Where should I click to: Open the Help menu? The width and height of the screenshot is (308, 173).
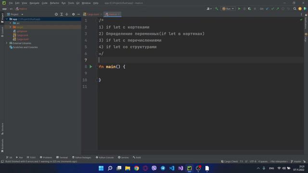96,3
